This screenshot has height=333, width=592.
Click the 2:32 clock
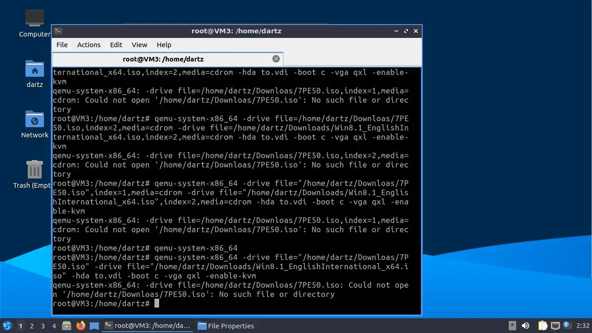[x=583, y=326]
